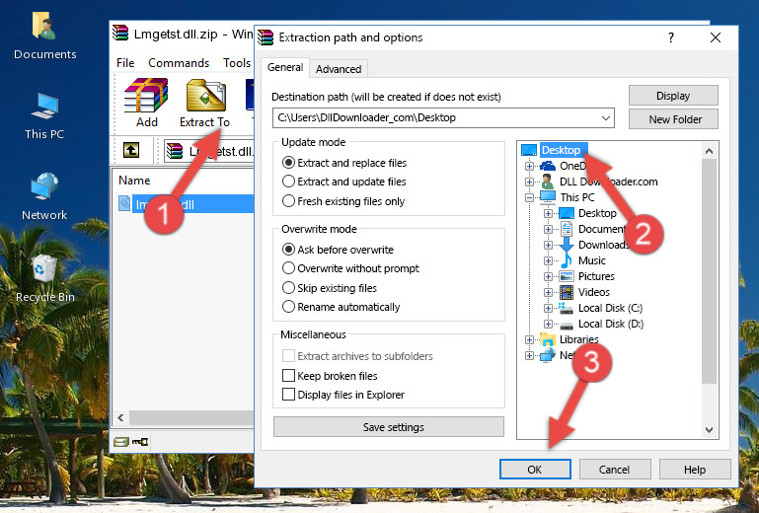The height and width of the screenshot is (513, 759).
Task: Select the Recycle Bin desktop icon
Action: (44, 278)
